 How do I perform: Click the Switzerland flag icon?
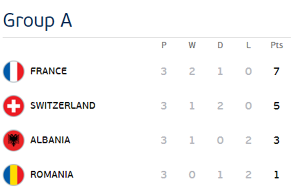coord(13,105)
